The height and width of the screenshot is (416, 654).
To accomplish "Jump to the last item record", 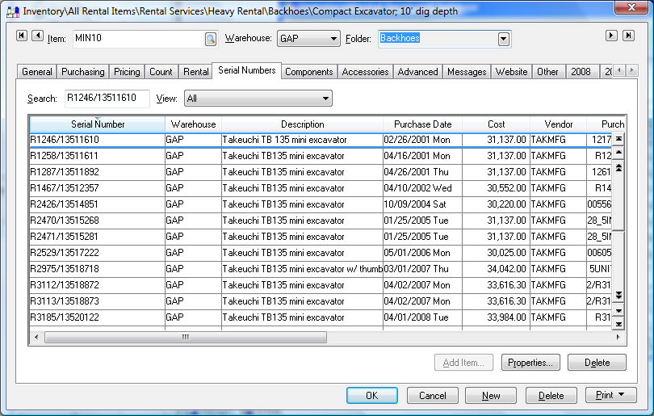I will point(627,36).
